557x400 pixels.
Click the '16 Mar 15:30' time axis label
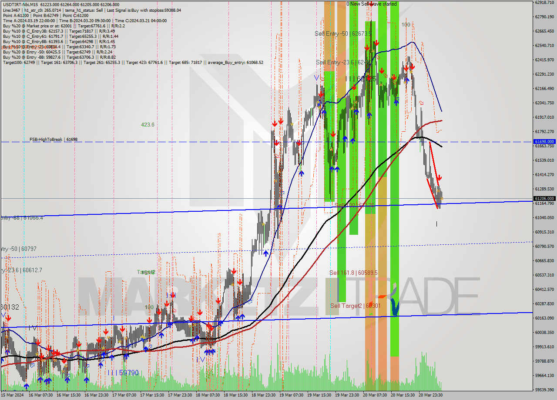tap(68, 395)
